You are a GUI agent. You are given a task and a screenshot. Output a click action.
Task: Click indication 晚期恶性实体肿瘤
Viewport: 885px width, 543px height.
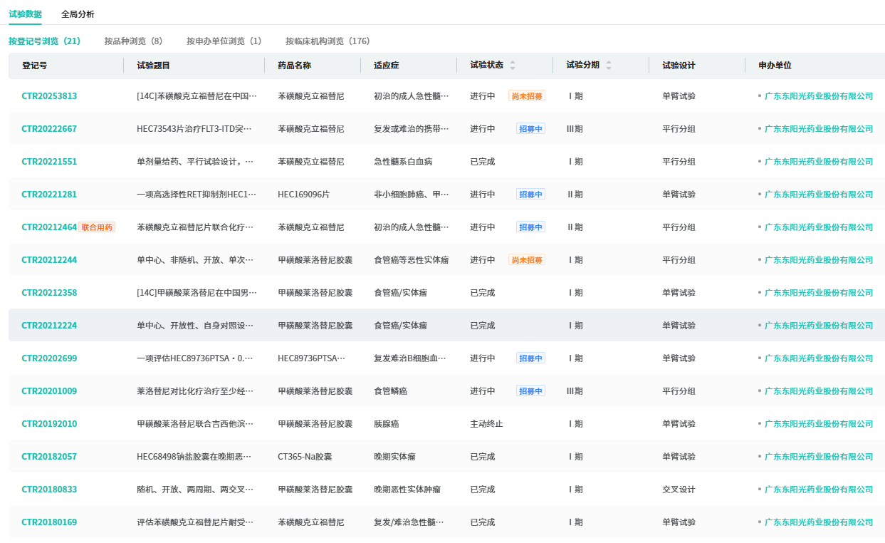click(x=407, y=490)
